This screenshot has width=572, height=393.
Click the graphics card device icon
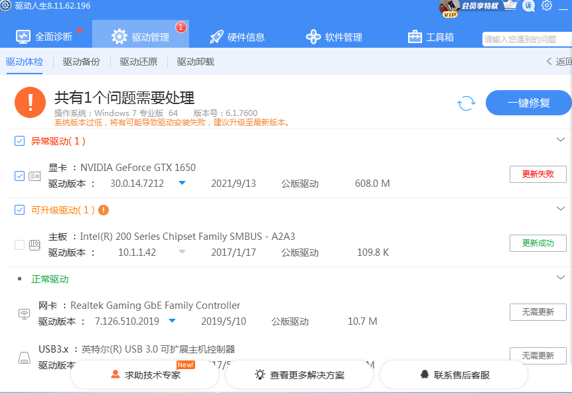[35, 176]
